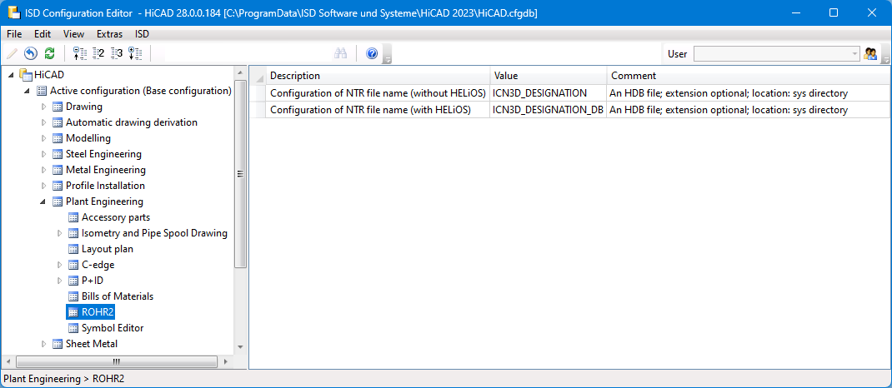This screenshot has height=388, width=892.
Task: Select Bills of Materials in tree
Action: click(x=117, y=296)
